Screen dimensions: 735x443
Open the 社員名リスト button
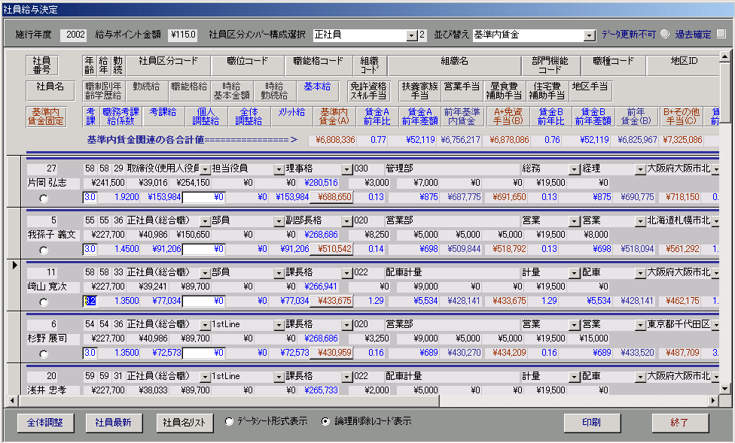(185, 423)
